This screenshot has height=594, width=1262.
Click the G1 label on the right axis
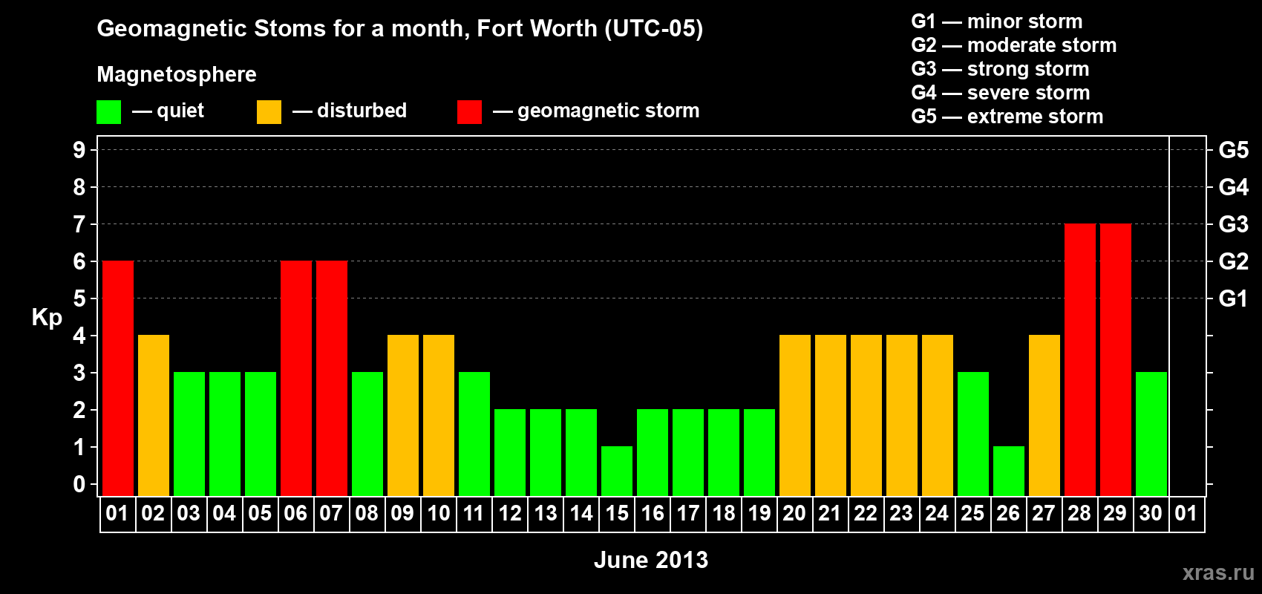point(1234,298)
